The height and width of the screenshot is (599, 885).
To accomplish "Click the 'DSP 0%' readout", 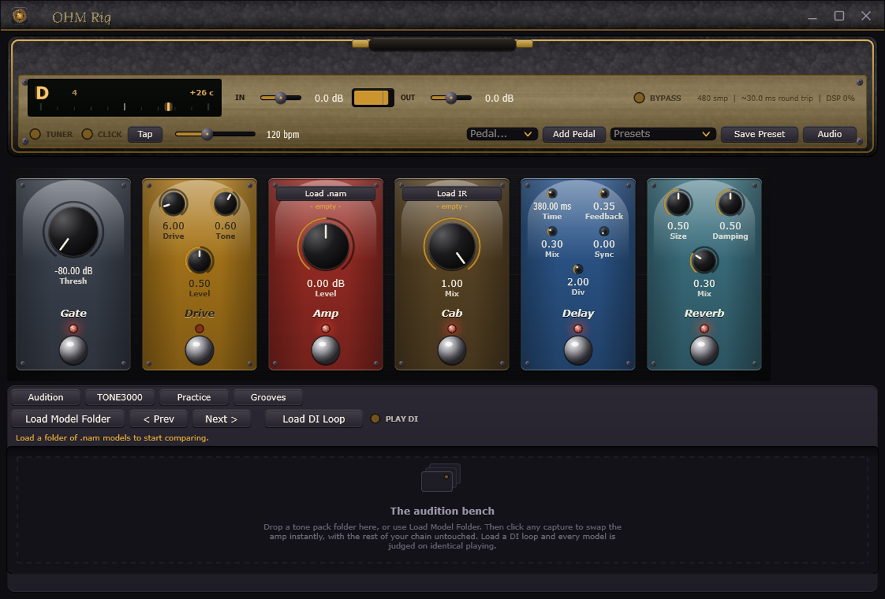I will point(840,99).
